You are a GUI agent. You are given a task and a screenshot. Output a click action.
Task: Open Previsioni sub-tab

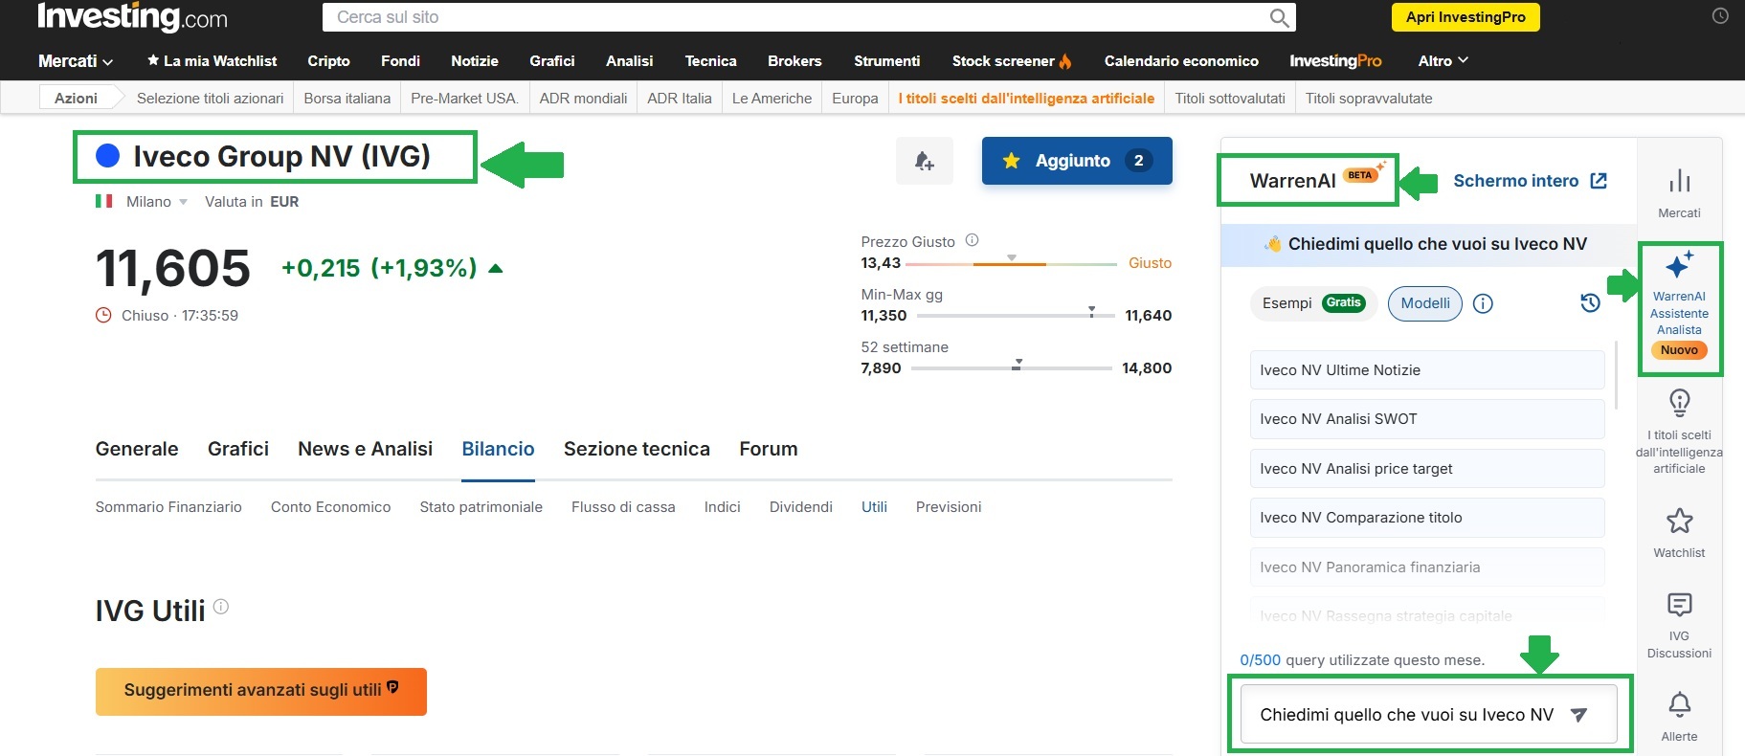coord(949,507)
